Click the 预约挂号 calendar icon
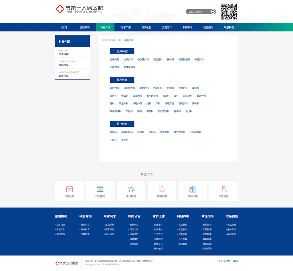The image size is (293, 271). coord(70,189)
